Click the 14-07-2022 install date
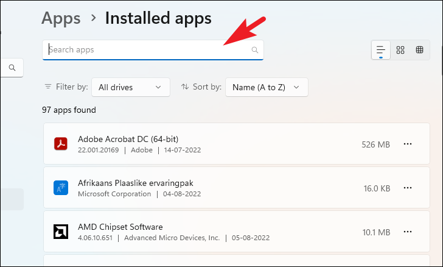Viewport: 443px width, 267px height. pos(183,150)
